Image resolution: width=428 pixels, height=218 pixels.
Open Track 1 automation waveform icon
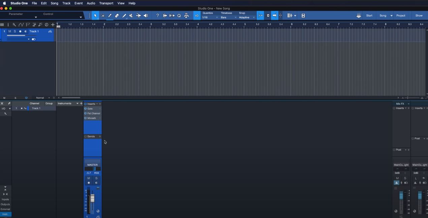[50, 31]
